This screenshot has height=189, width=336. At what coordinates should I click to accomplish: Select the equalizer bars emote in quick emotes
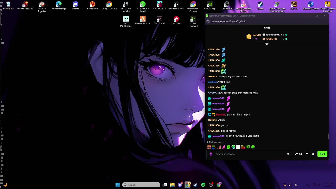click(243, 147)
